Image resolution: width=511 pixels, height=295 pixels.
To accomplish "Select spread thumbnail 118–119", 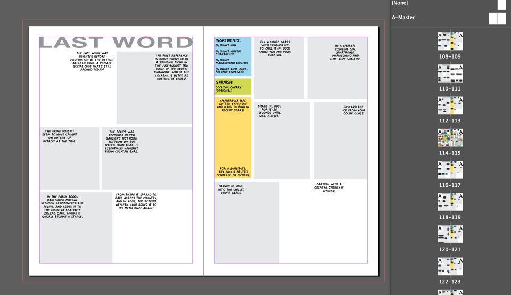I will (450, 202).
